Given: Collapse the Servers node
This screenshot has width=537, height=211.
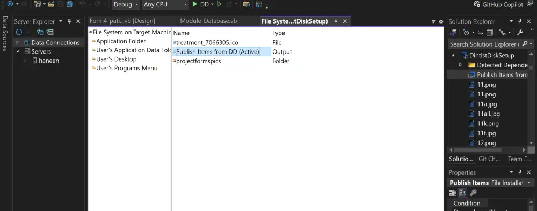Looking at the screenshot, I should point(18,51).
